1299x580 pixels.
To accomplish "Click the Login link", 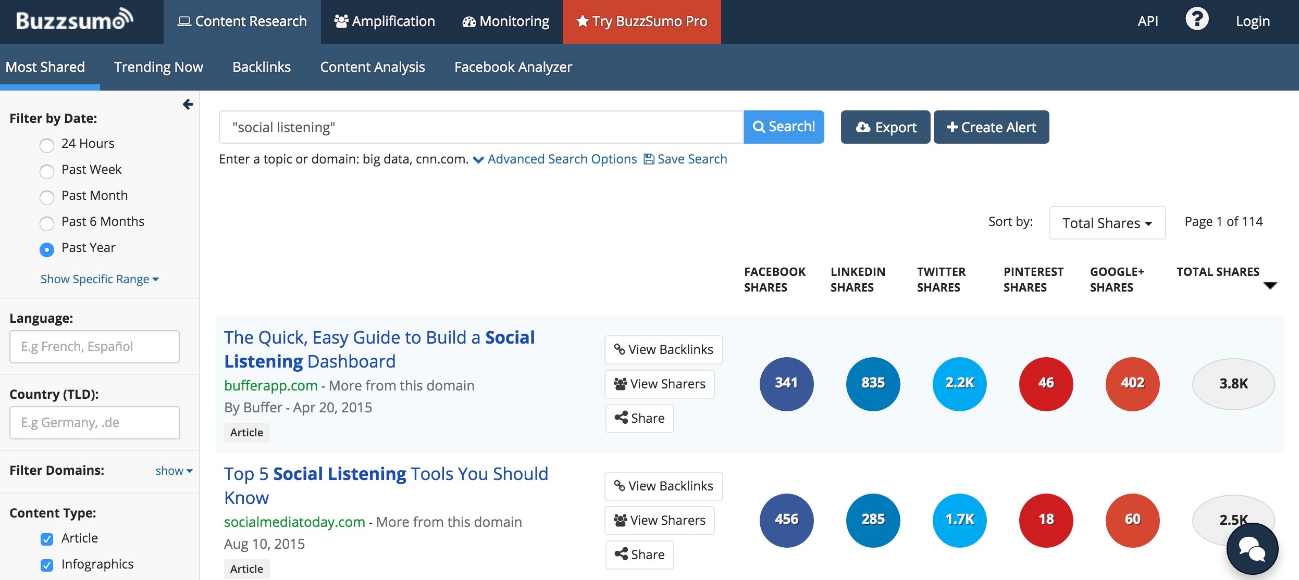I will [x=1253, y=21].
